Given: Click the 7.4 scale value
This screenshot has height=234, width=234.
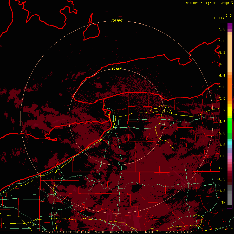Looking at the screenshot, I should pos(222,64).
